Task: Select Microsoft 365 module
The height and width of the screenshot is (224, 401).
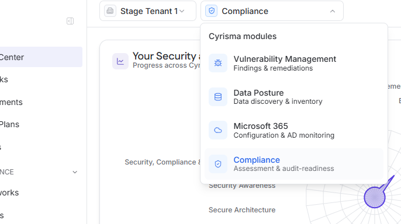Action: (x=294, y=130)
